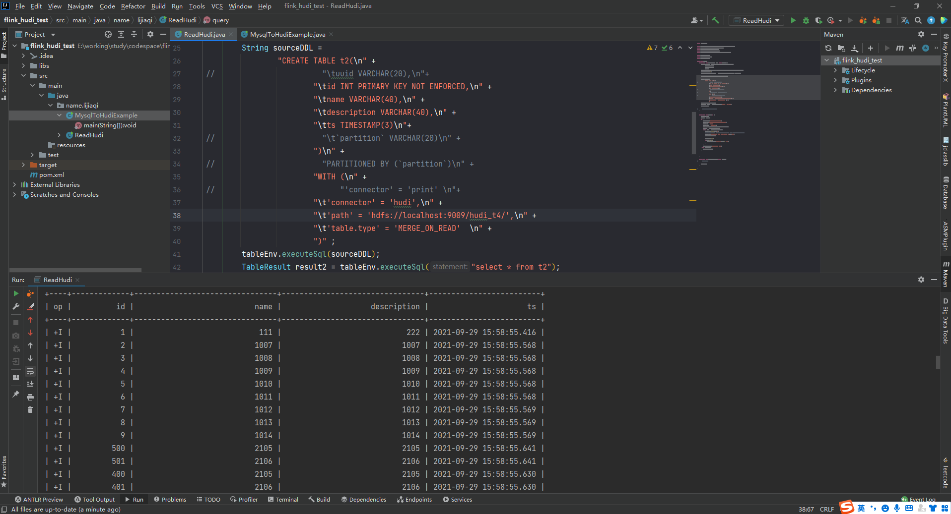Rerun ReadHudi in Run panel
Image resolution: width=951 pixels, height=514 pixels.
[x=16, y=293]
